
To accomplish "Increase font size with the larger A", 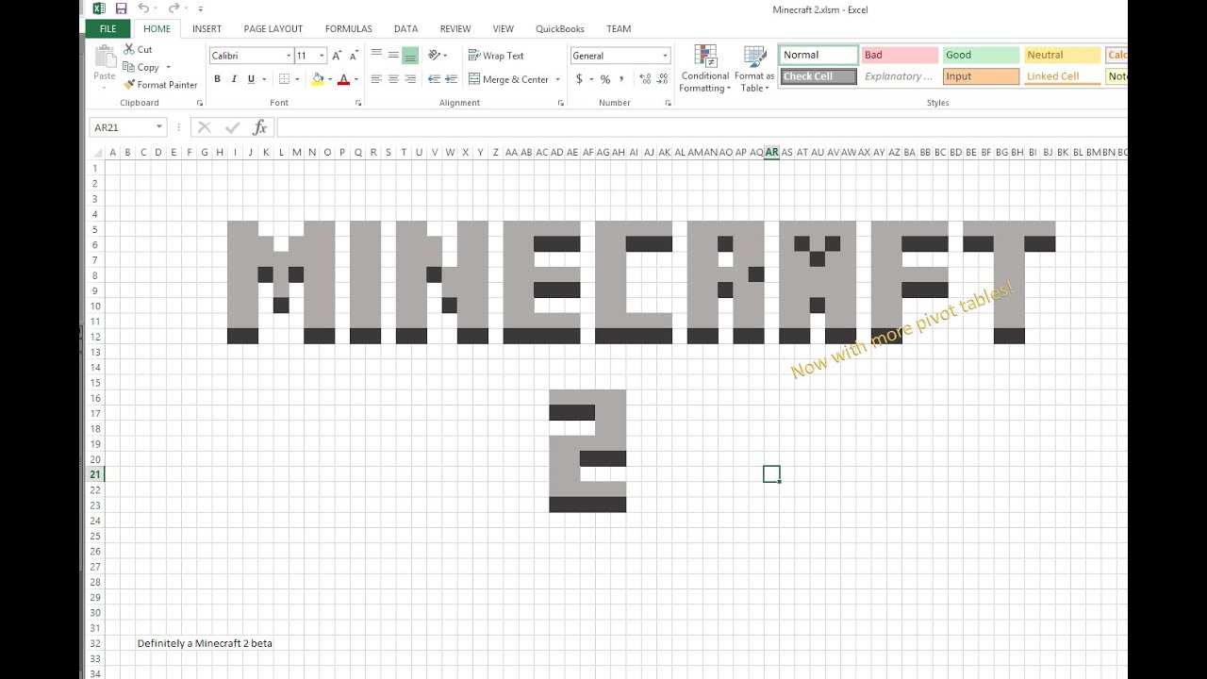I will [337, 56].
